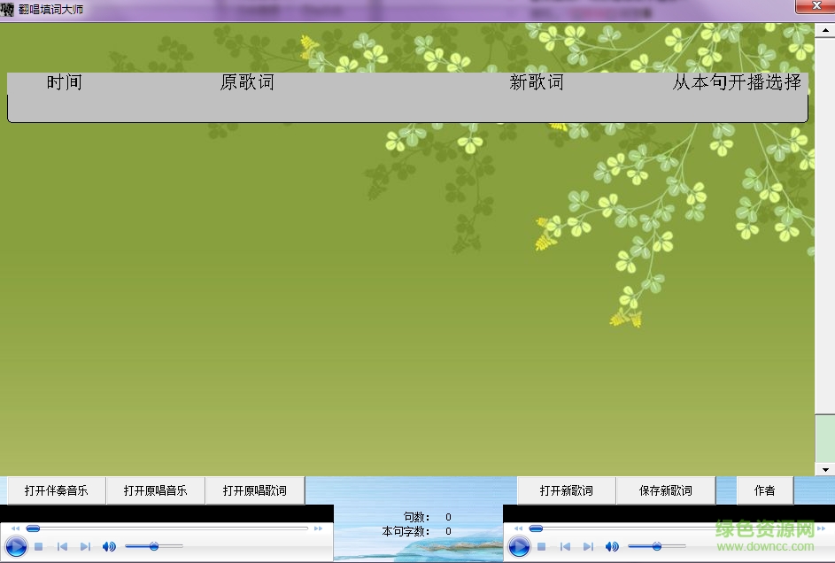
Task: Click the vertical scrollbar up arrow
Action: click(x=825, y=30)
